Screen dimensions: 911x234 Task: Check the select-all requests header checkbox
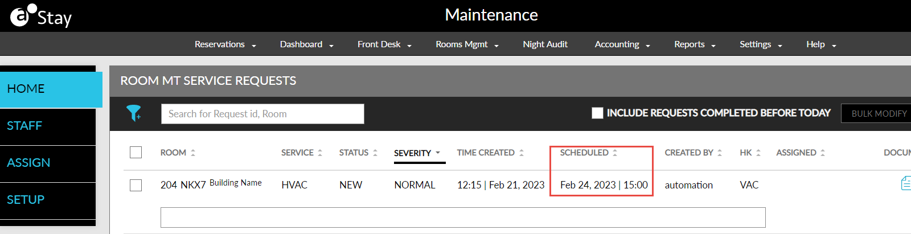tap(136, 152)
